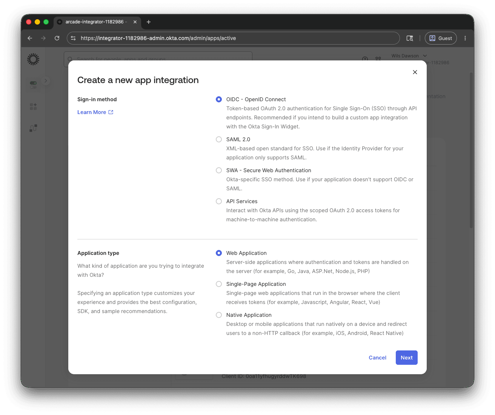
Task: Click the first sidebar dashboard icon
Action: point(34,85)
